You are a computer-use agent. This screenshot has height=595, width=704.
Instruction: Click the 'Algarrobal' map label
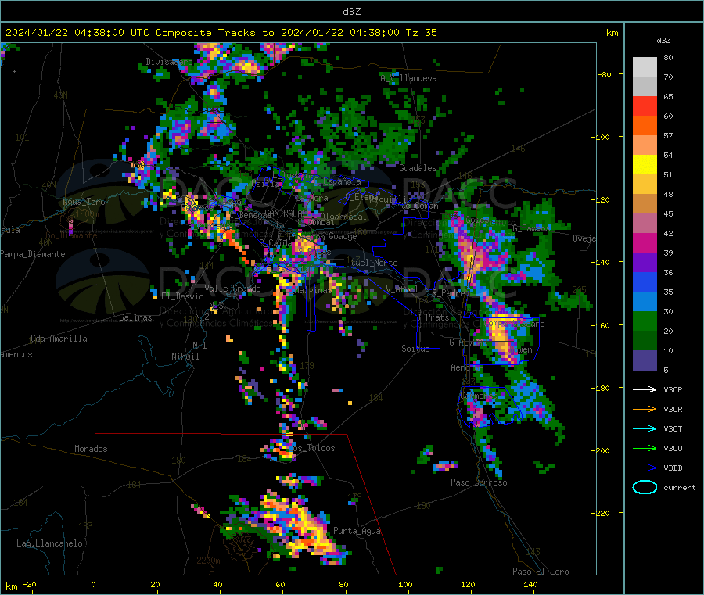[343, 217]
